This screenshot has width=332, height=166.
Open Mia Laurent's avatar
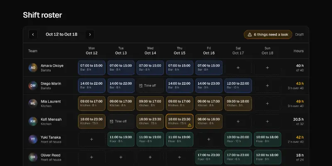[33, 103]
